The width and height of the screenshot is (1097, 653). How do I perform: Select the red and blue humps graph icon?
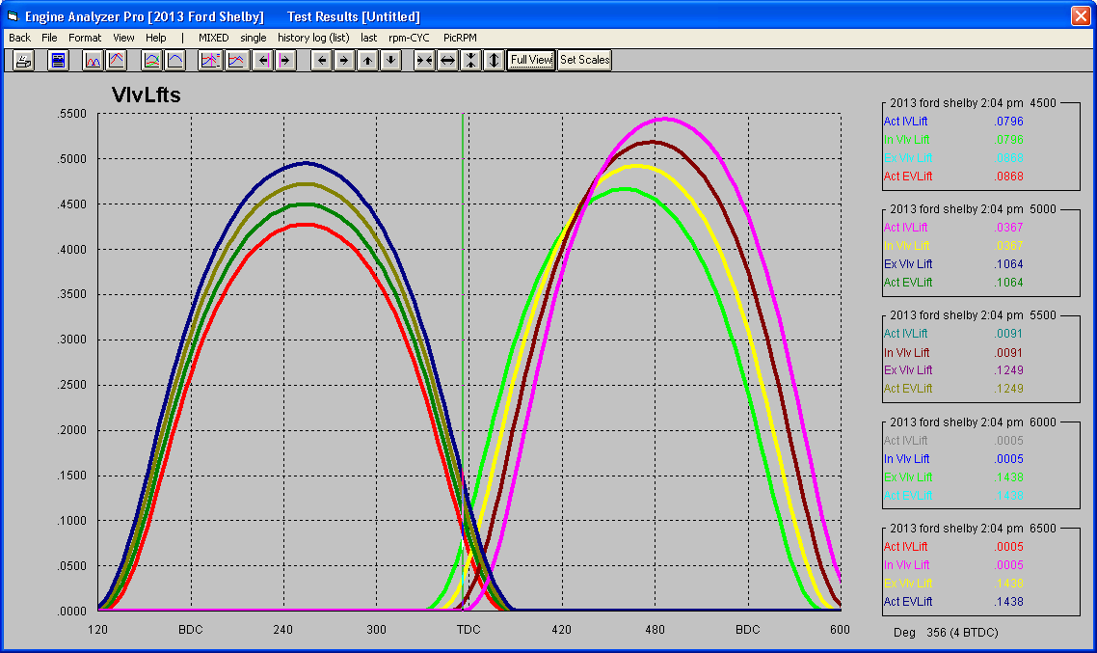[93, 60]
